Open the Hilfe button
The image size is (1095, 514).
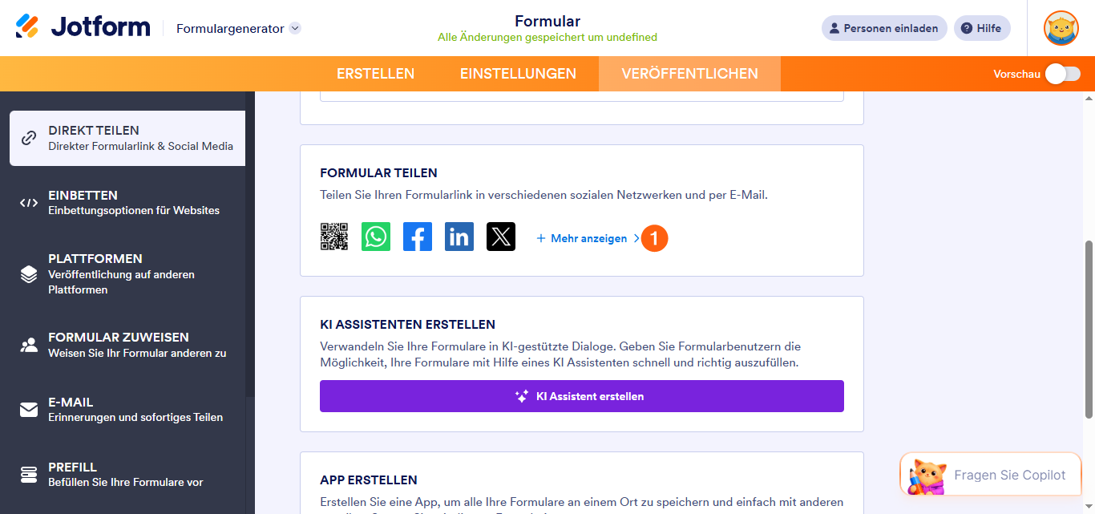[x=982, y=28]
